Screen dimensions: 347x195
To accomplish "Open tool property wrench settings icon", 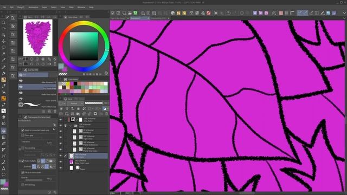I will pyautogui.click(x=55, y=192).
